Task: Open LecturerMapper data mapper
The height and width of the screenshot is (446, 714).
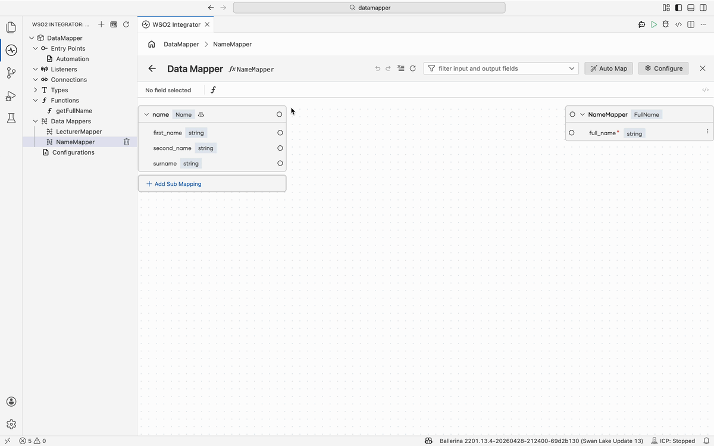Action: coord(79,132)
